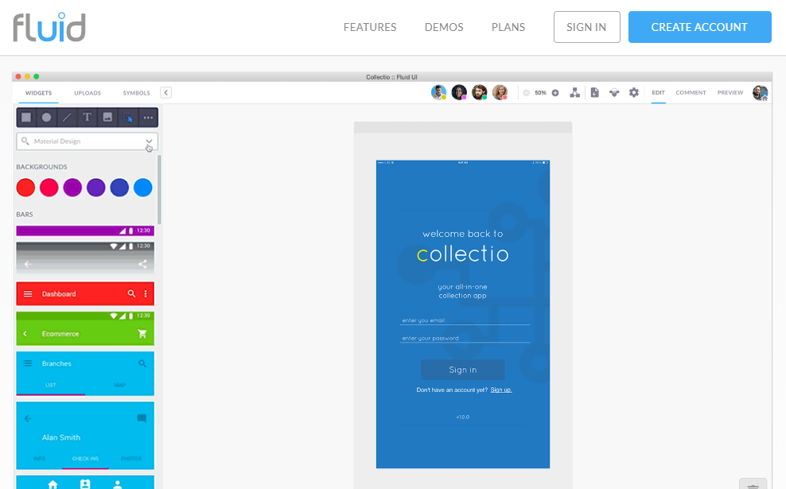This screenshot has width=786, height=489.
Task: Pick the magenta purple background swatch
Action: pos(72,188)
